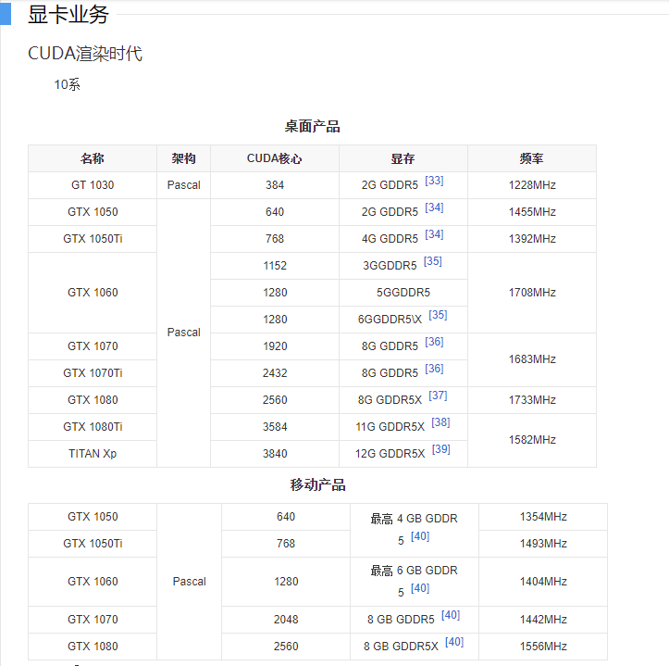Open reference [40] next to 8 GB GDDR5X in the mobile GTX 1080 row
Screen dimensions: 669x666
click(x=454, y=643)
